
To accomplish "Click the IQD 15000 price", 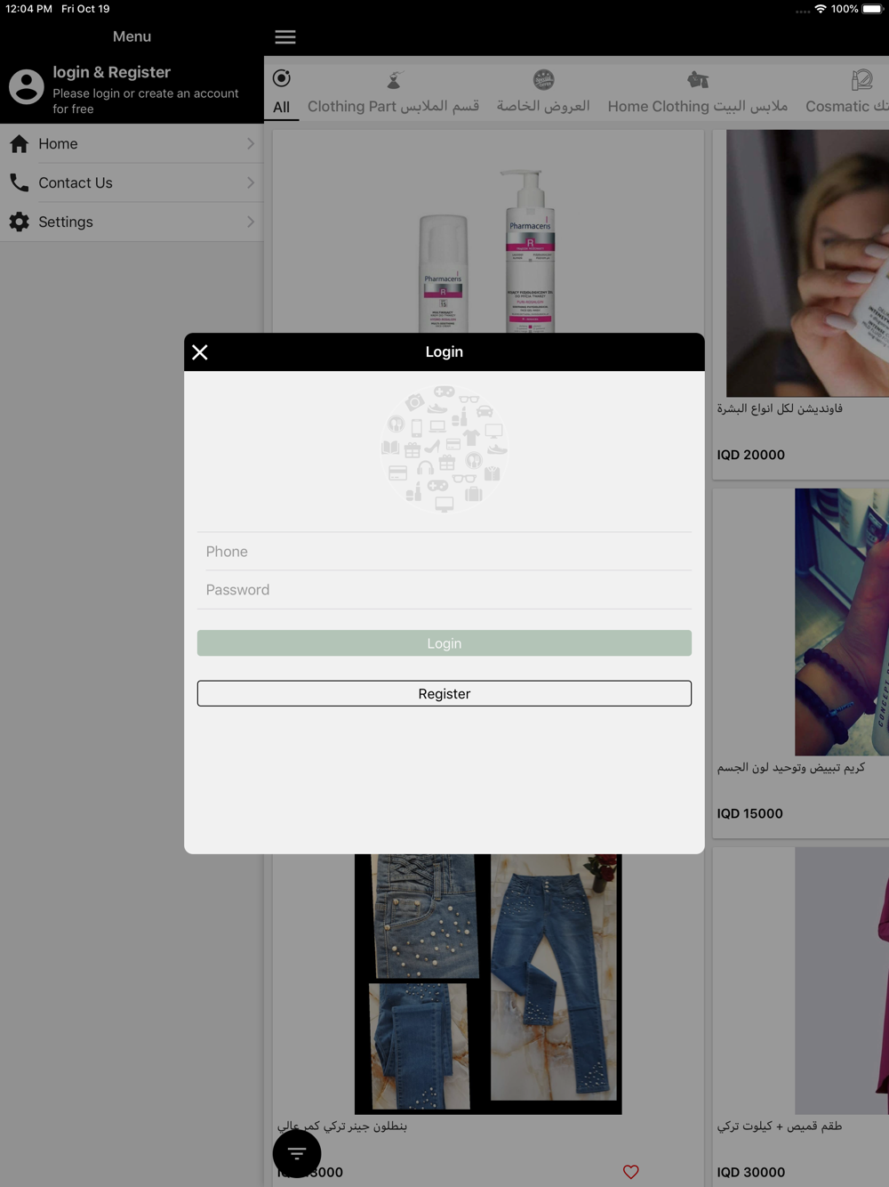I will point(750,813).
